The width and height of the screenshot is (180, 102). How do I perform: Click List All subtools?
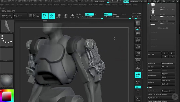(x=155, y=55)
